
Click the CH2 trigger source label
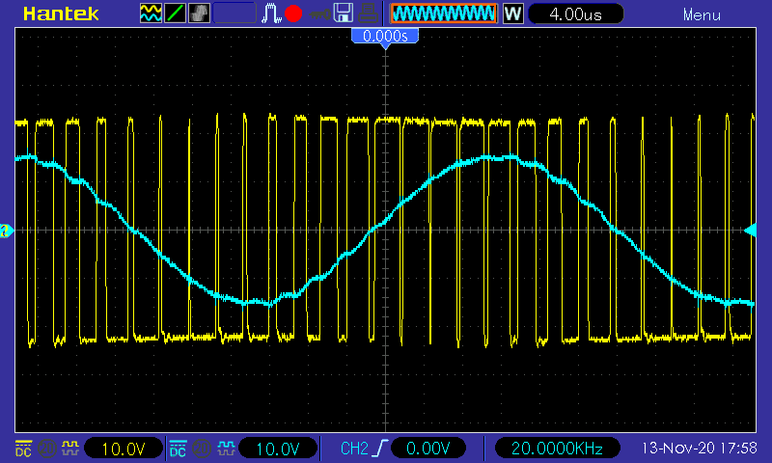[x=354, y=449]
